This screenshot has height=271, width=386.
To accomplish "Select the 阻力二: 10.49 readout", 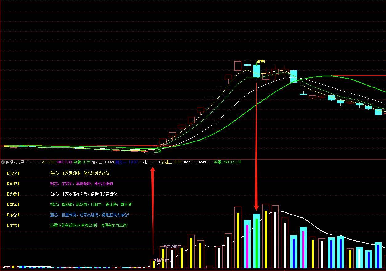I will coord(103,162).
